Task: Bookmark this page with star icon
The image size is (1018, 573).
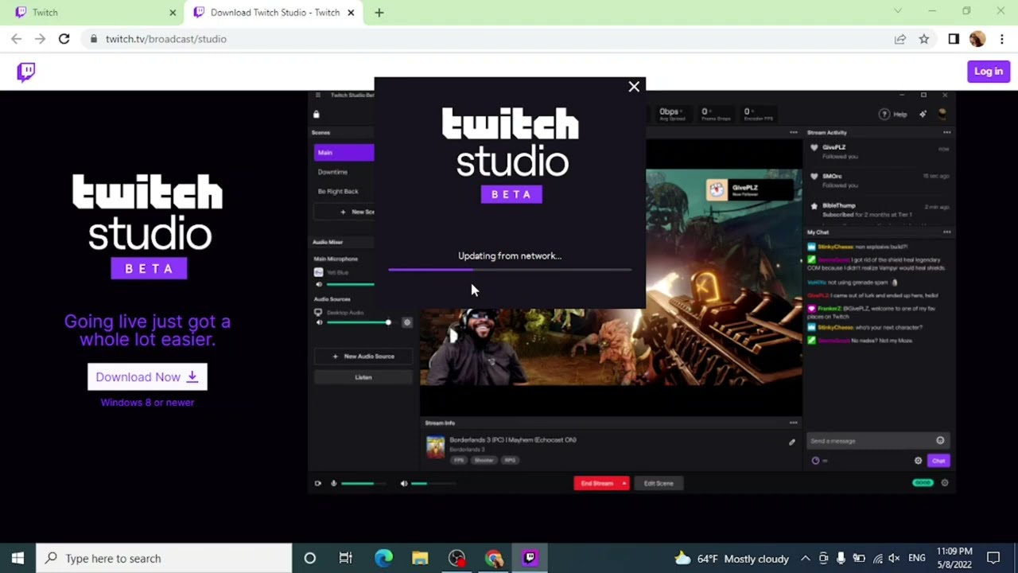Action: click(x=924, y=39)
